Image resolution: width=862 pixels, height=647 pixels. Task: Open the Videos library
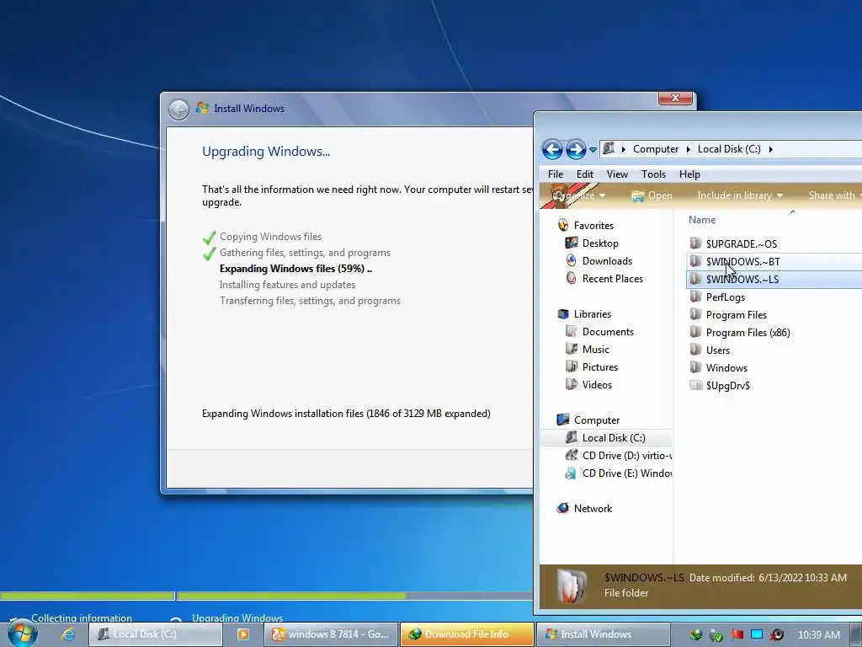(597, 384)
